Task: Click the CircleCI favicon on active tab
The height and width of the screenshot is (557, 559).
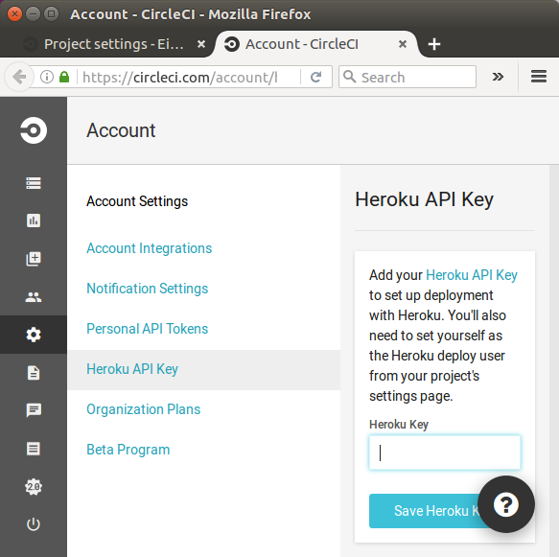Action: tap(232, 44)
